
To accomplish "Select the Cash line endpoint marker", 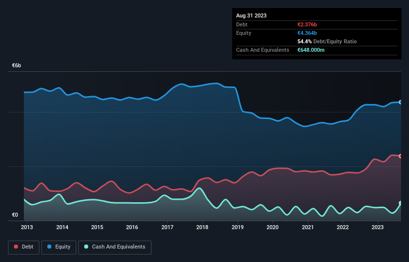I will (401, 203).
